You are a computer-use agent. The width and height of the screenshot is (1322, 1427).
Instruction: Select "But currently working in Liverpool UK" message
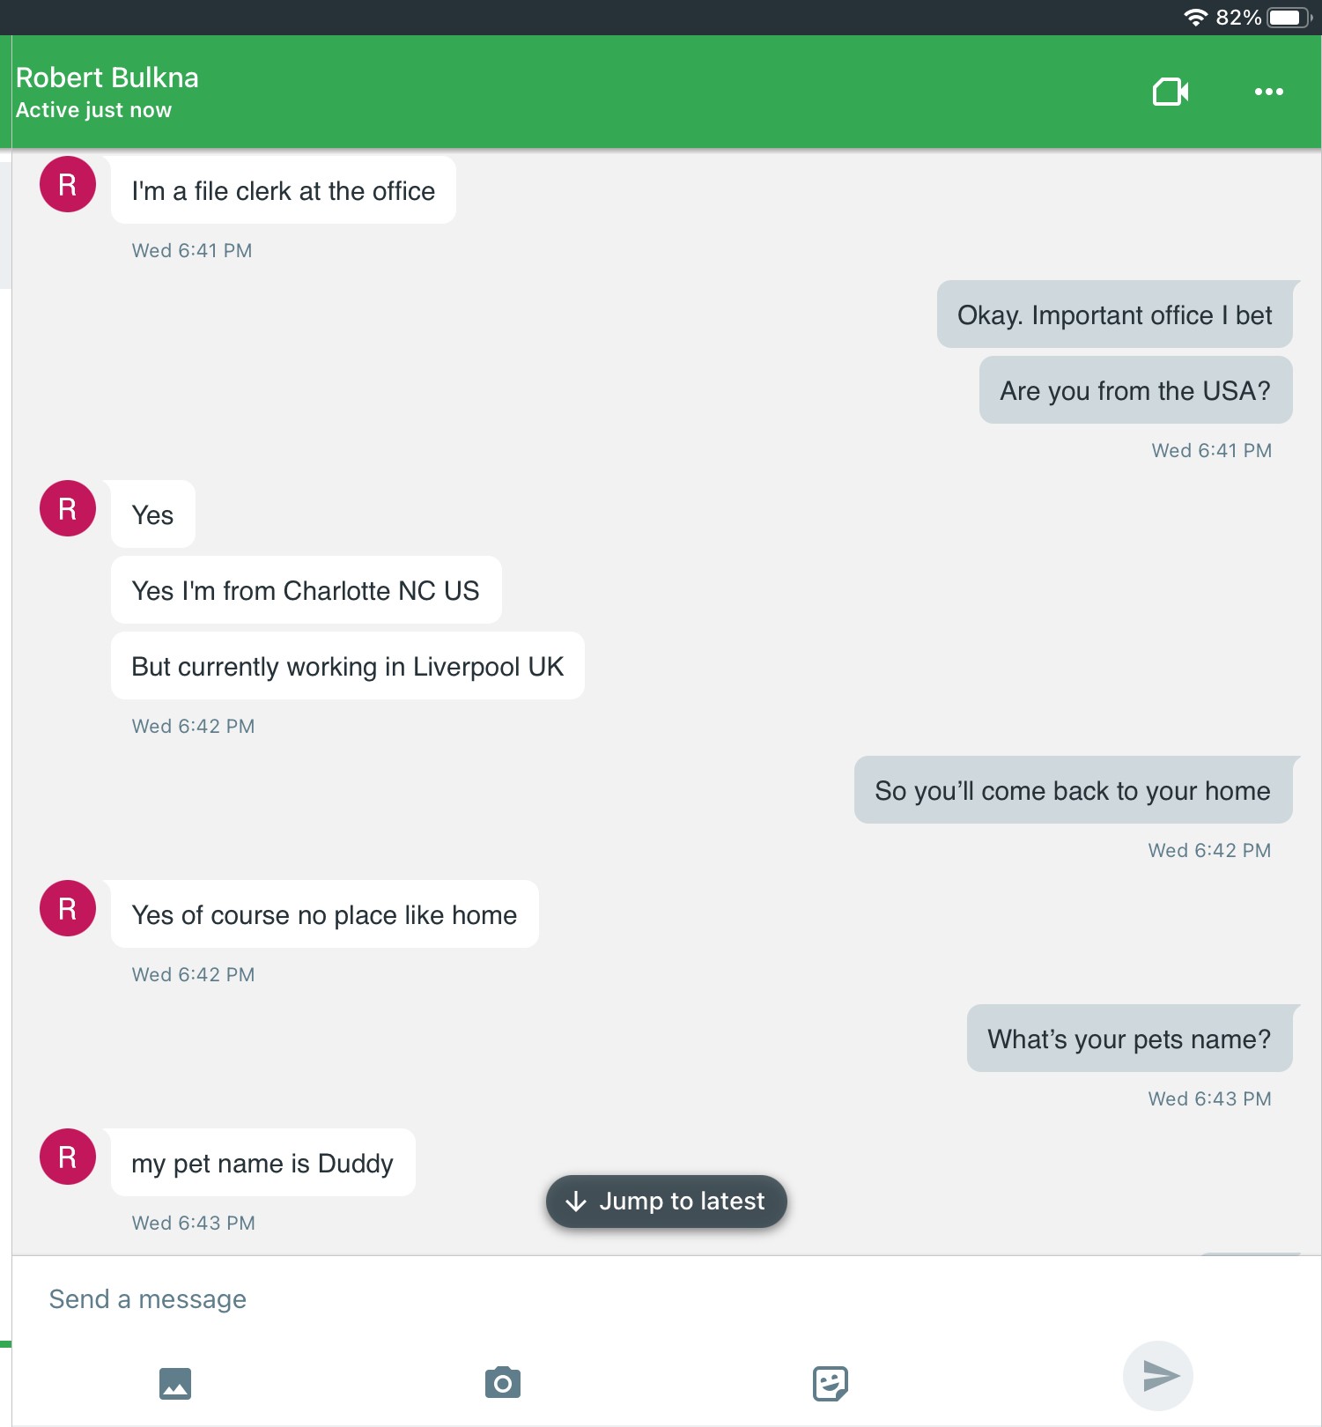(347, 667)
